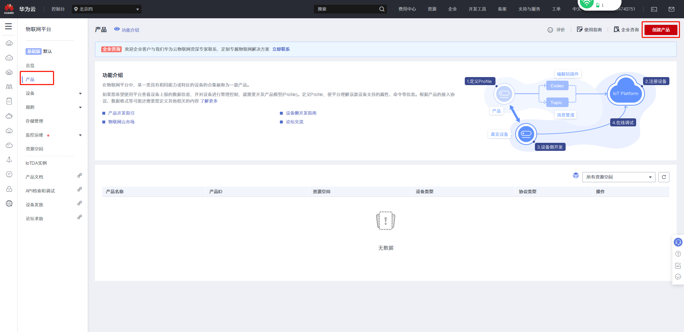This screenshot has width=684, height=332.
Task: Click the 物联网平台 sidebar title
Action: (x=38, y=29)
